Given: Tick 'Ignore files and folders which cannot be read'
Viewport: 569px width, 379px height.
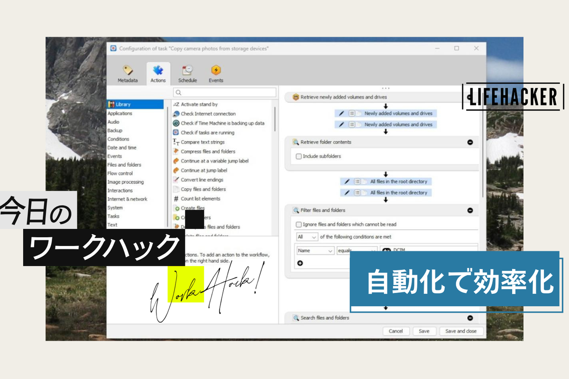Looking at the screenshot, I should coord(299,225).
